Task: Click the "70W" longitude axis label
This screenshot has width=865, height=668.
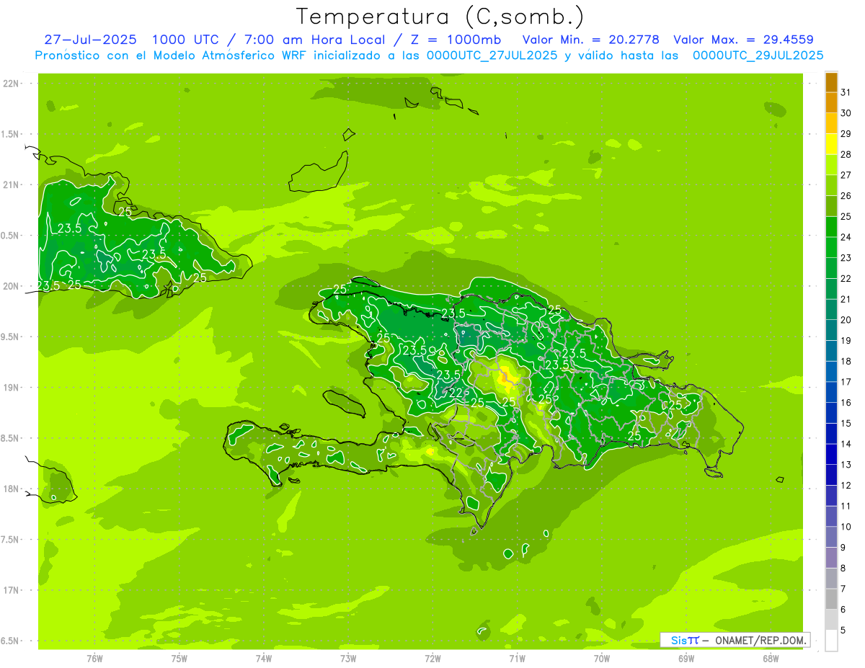Action: [602, 659]
